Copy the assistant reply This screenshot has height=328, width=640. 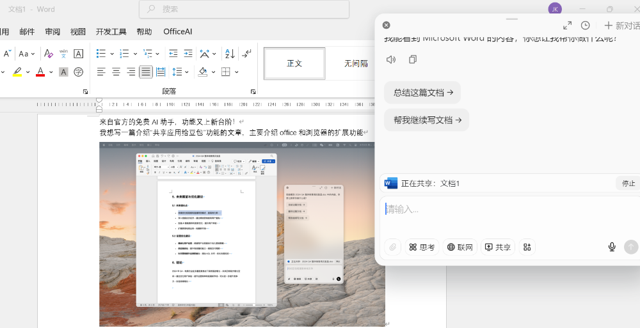point(413,59)
